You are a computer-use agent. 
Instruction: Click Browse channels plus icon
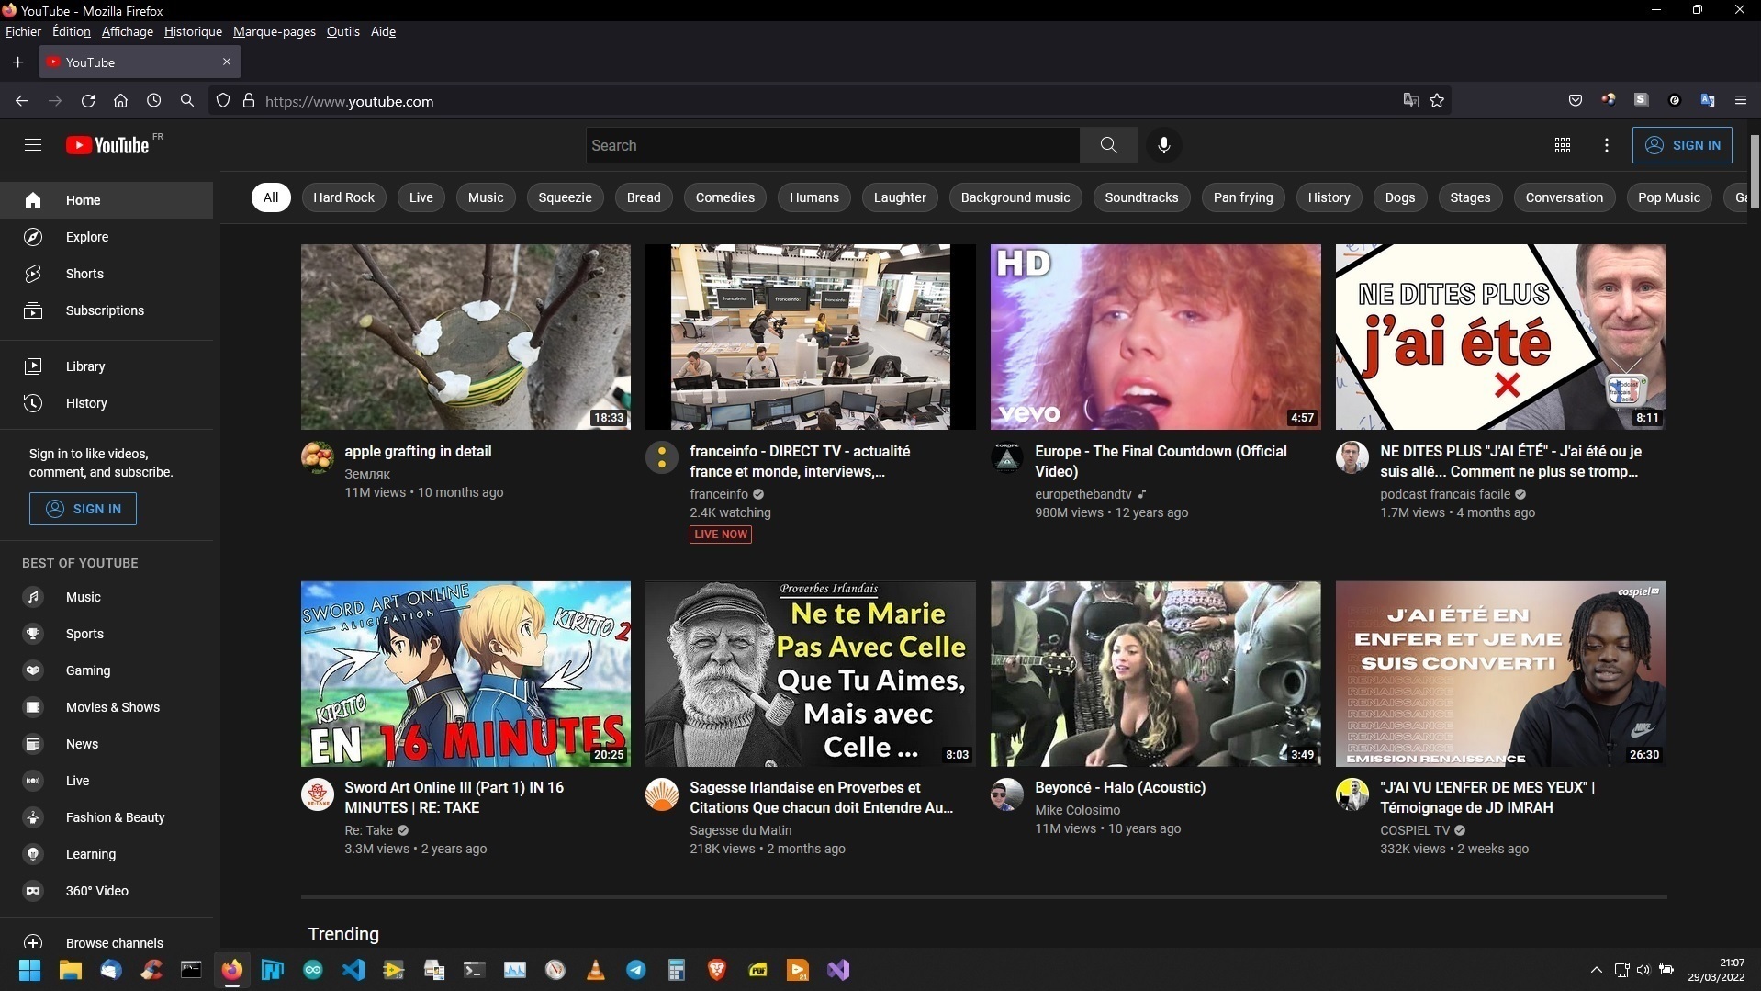pos(33,942)
